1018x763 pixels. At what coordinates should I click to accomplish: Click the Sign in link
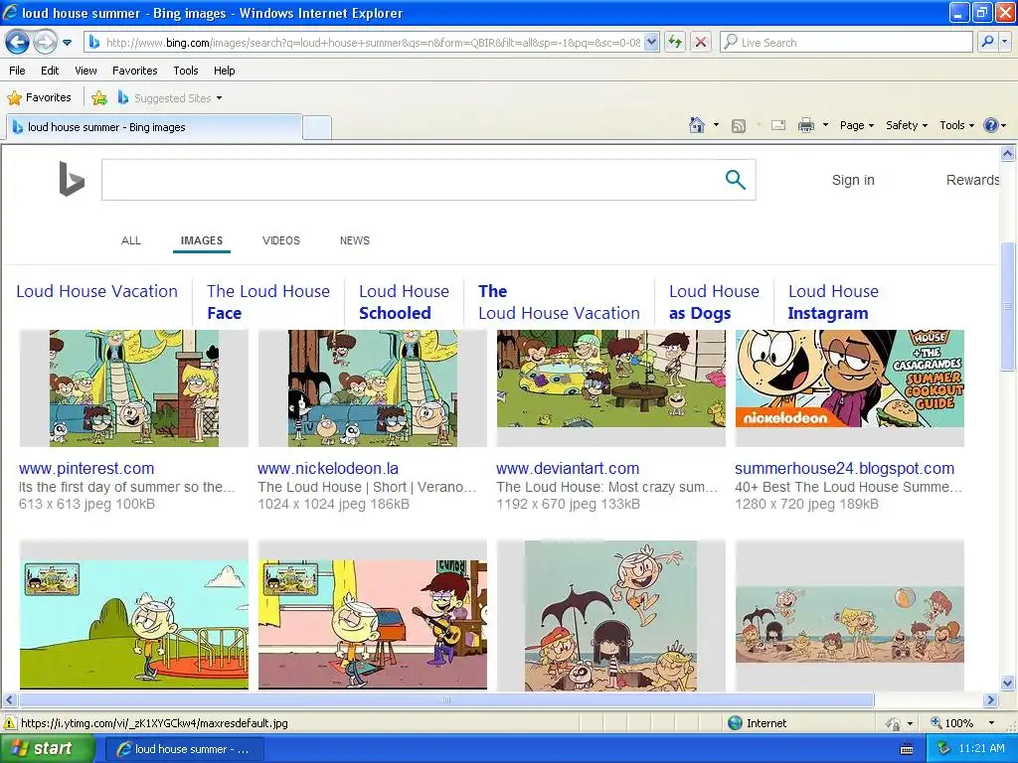pyautogui.click(x=853, y=180)
